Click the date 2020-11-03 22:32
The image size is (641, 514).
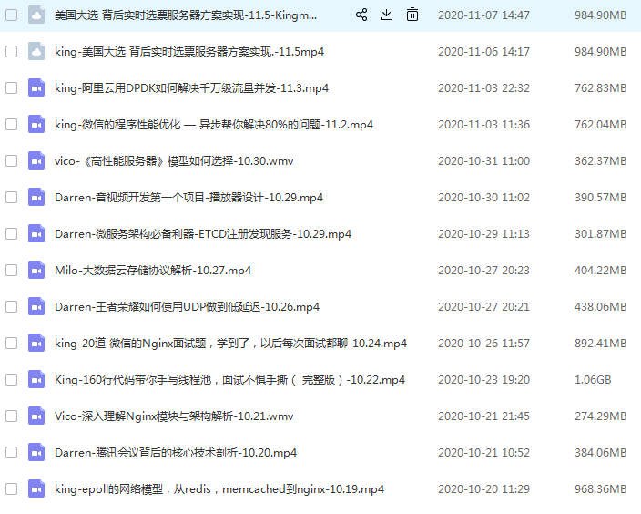[x=484, y=88]
